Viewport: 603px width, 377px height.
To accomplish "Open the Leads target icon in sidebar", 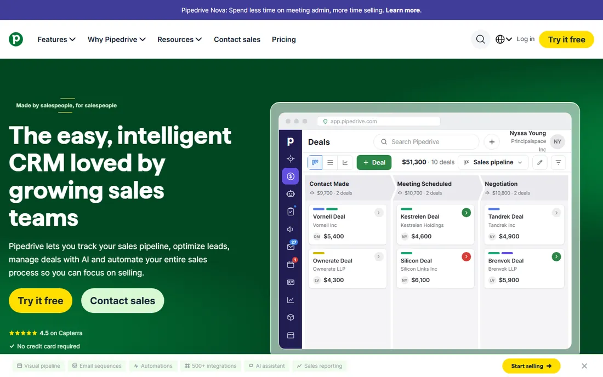I will (x=291, y=159).
